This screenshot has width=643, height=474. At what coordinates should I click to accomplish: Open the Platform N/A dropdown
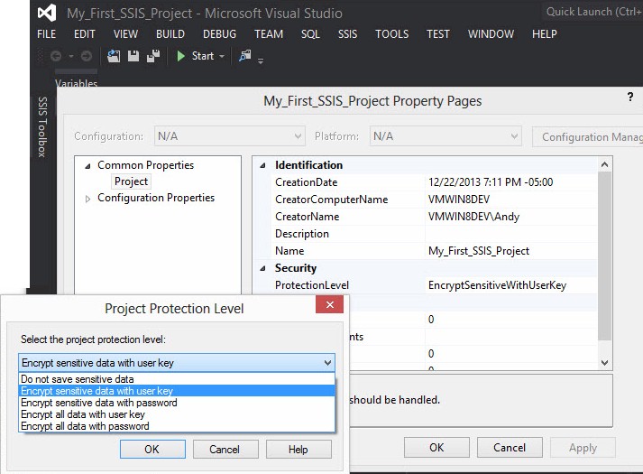point(446,136)
